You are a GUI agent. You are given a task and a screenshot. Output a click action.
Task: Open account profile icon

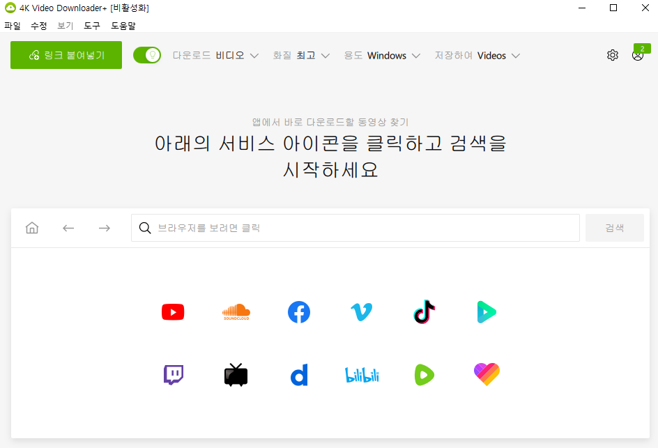[637, 55]
